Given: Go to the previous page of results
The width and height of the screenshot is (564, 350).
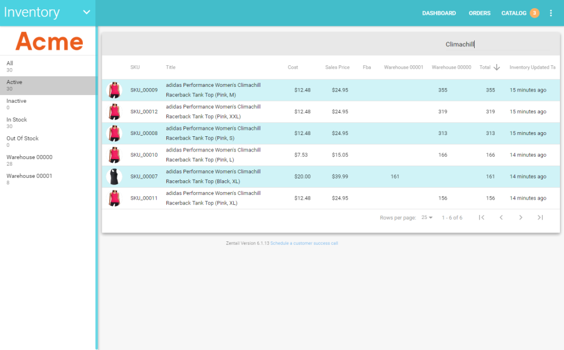Looking at the screenshot, I should point(501,217).
